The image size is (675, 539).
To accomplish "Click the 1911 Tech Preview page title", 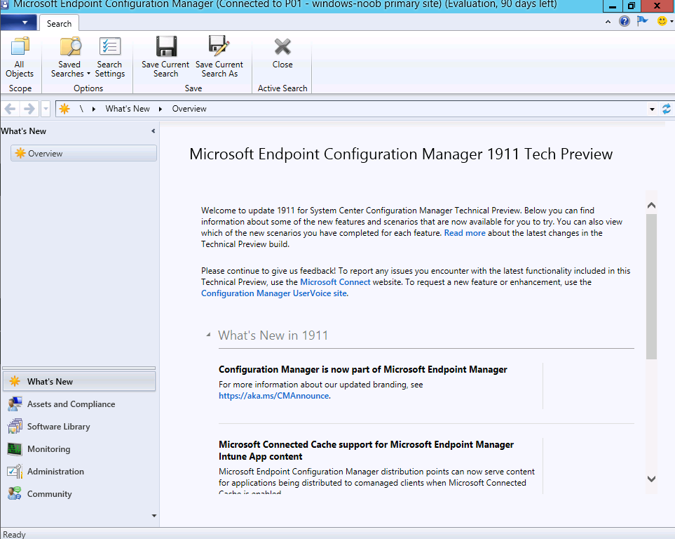I will coord(401,154).
